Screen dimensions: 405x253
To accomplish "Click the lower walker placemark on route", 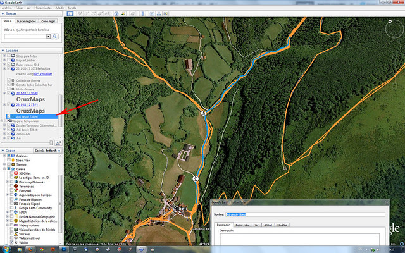I will click(x=196, y=178).
